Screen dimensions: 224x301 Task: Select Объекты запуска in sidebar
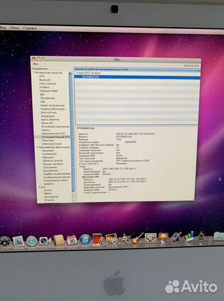point(53,161)
